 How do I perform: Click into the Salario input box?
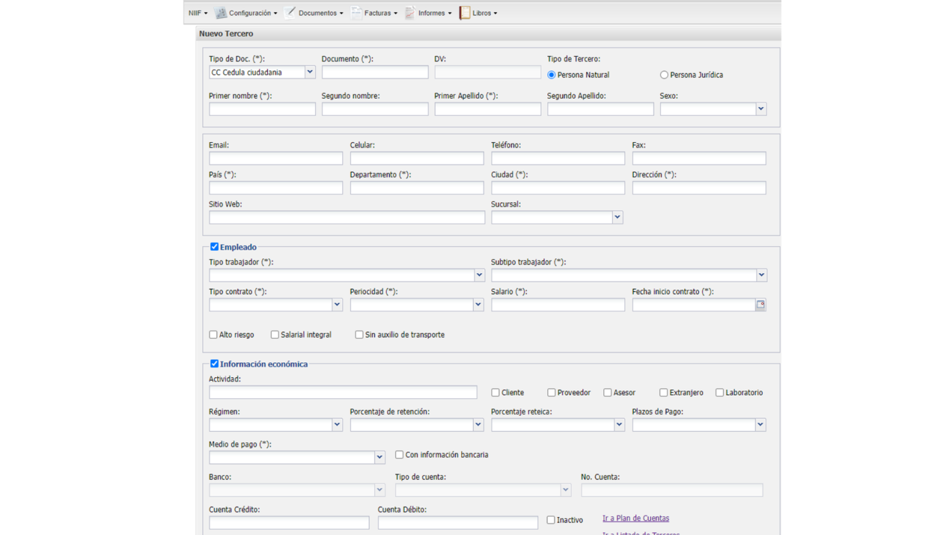tap(558, 305)
